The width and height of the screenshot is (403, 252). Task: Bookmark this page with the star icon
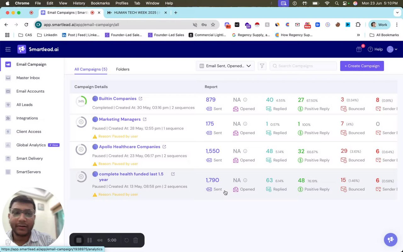213,25
